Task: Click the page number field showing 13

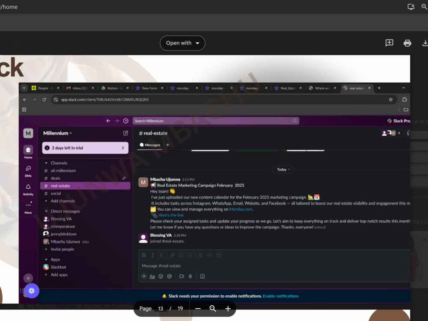Action: tap(160, 309)
